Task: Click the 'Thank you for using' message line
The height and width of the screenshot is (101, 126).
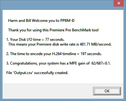Action: point(53,30)
